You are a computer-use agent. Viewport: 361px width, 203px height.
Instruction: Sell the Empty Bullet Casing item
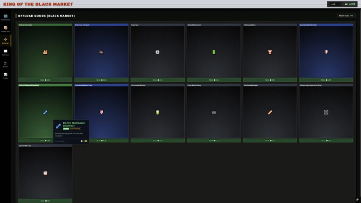[214, 141]
